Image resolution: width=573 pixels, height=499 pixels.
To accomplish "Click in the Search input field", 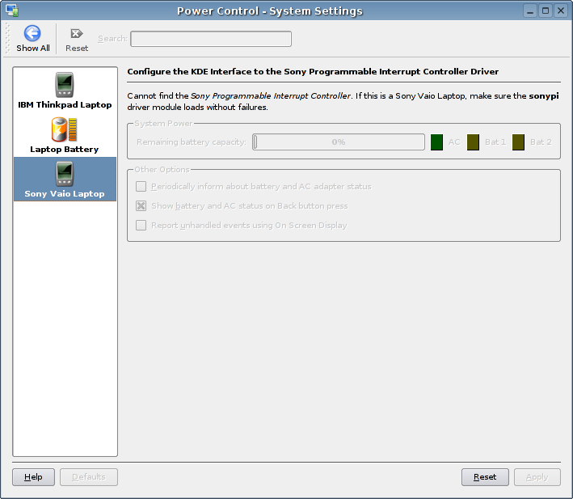I will pos(211,39).
